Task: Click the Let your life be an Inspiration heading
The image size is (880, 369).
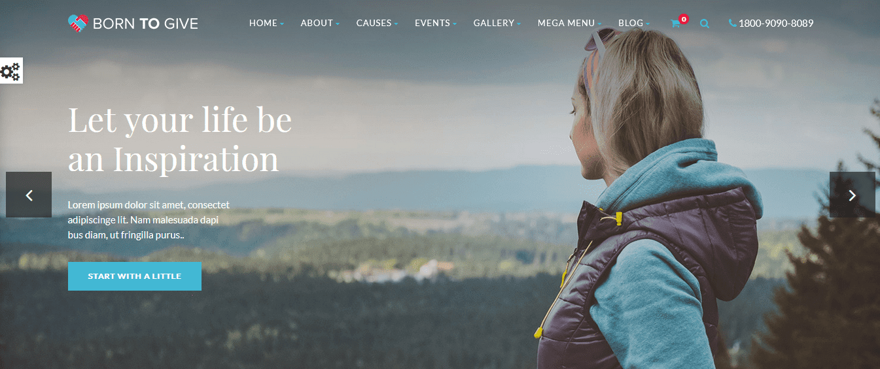Action: tap(180, 139)
